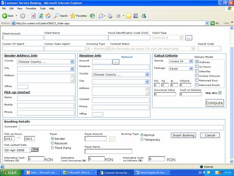This screenshot has width=234, height=176.
Task: Click the Comment field in Booking Details
Action: pyautogui.click(x=121, y=128)
